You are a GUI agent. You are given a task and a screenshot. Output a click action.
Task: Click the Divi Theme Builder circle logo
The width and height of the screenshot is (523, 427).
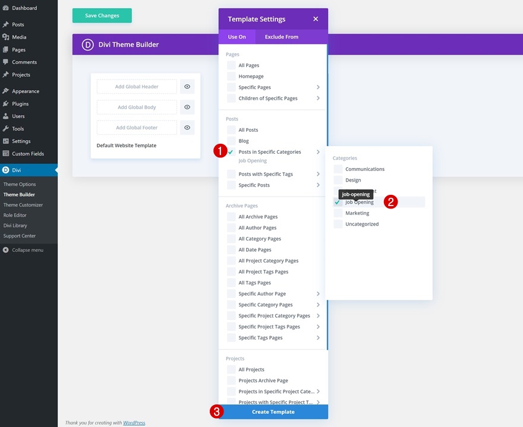point(88,45)
